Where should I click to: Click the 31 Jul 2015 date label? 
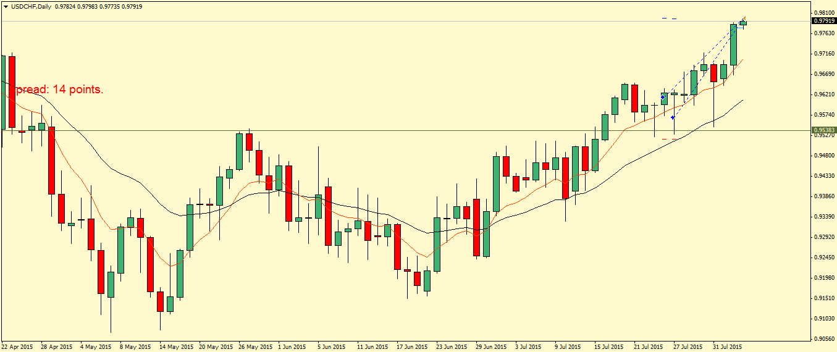point(728,347)
